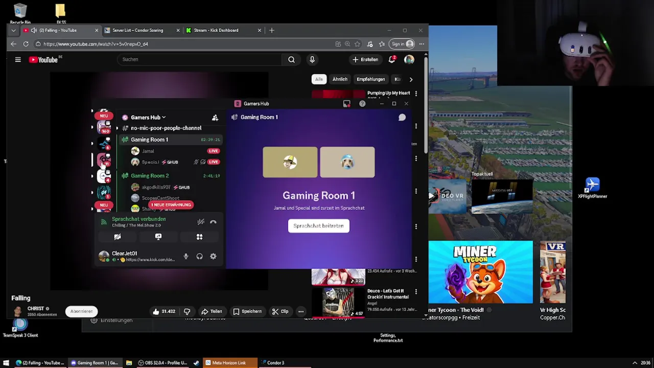Switch to OBS 32.0.4 taskbar item
This screenshot has width=654, height=368.
[x=162, y=363]
